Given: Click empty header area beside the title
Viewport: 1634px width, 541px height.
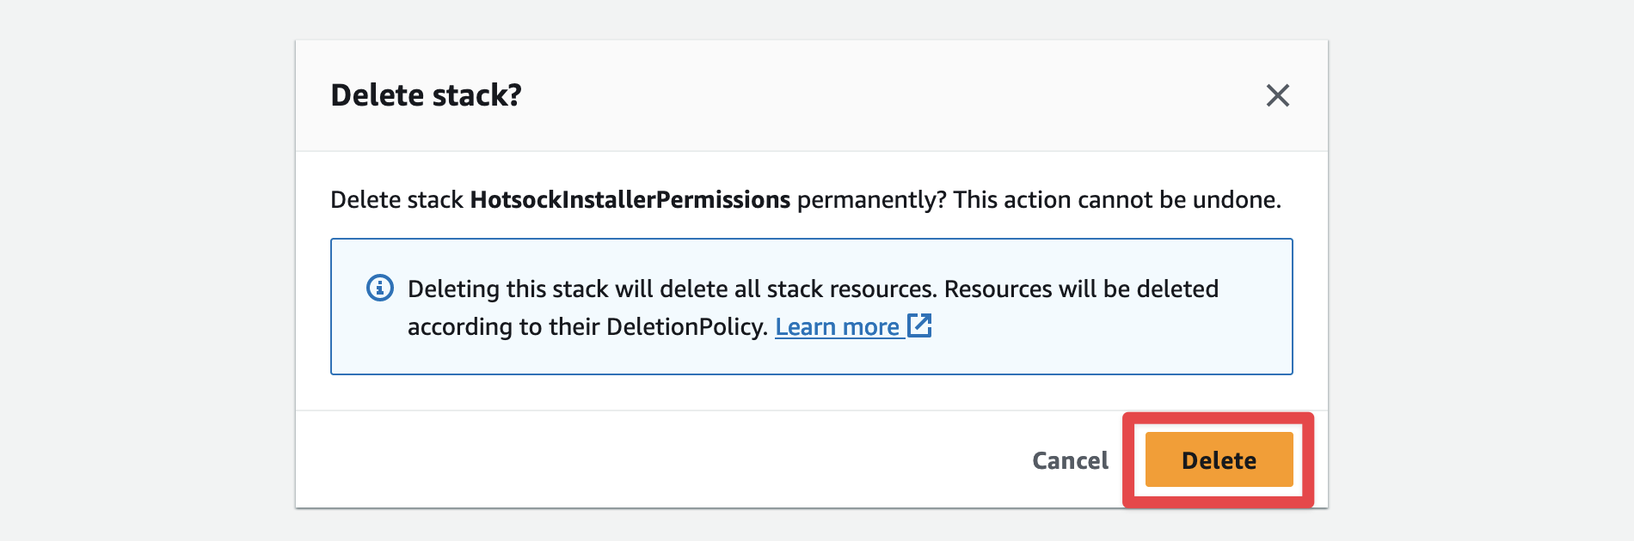Looking at the screenshot, I should 860,95.
